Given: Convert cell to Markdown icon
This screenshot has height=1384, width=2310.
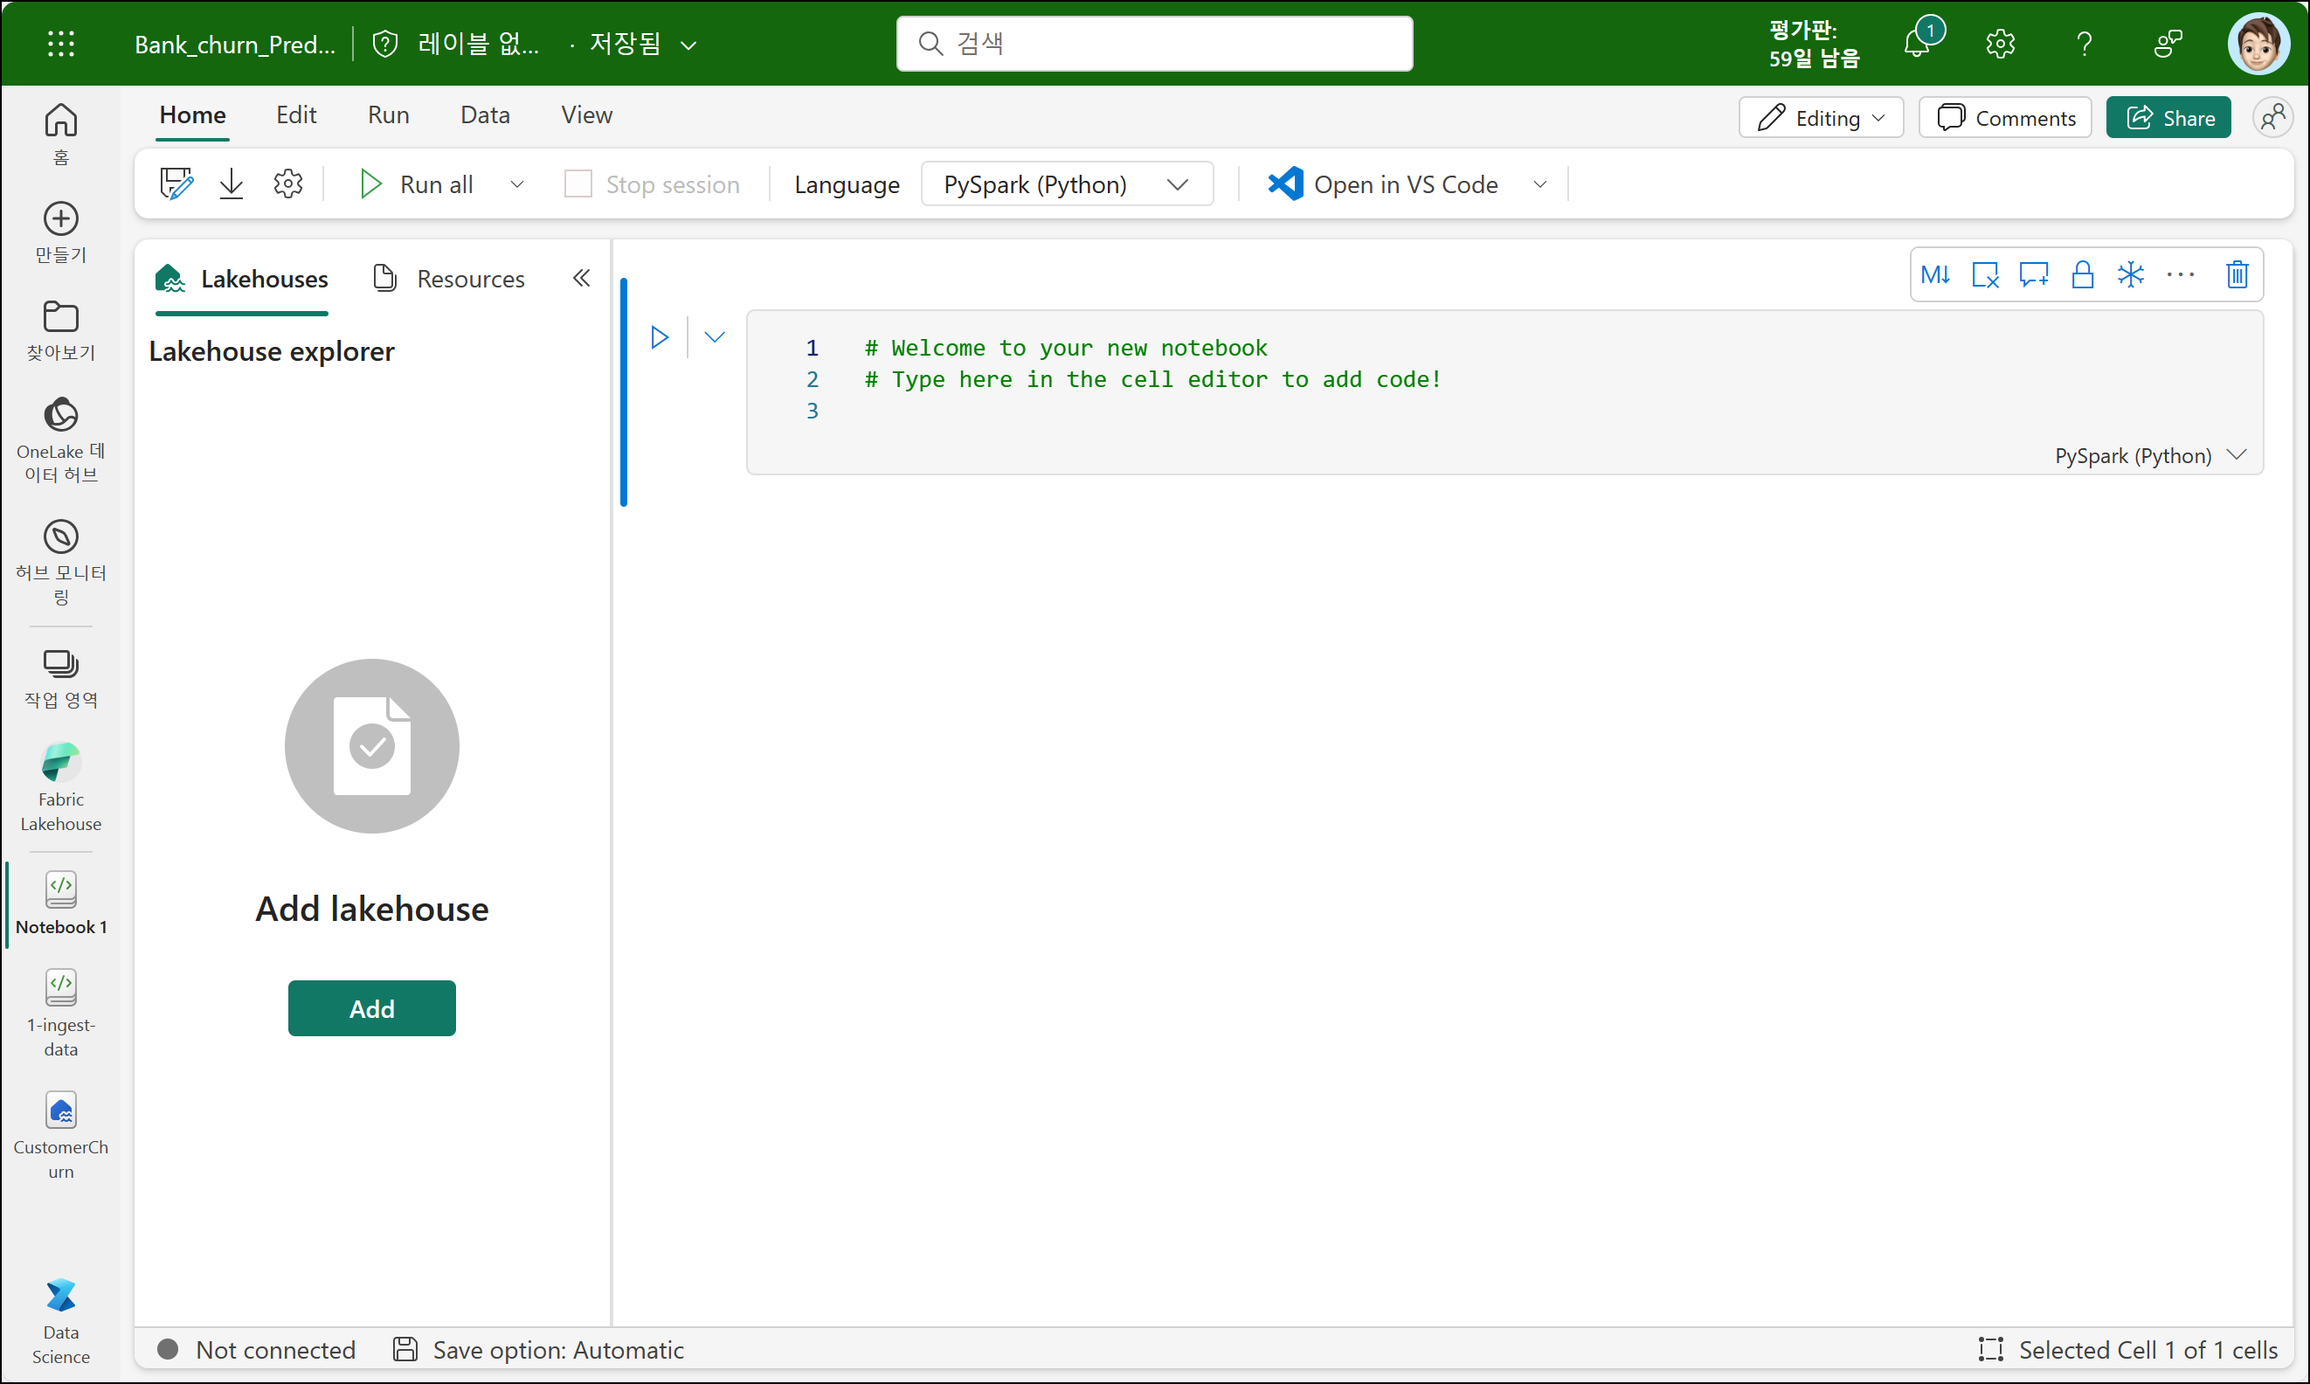Looking at the screenshot, I should click(x=1936, y=275).
